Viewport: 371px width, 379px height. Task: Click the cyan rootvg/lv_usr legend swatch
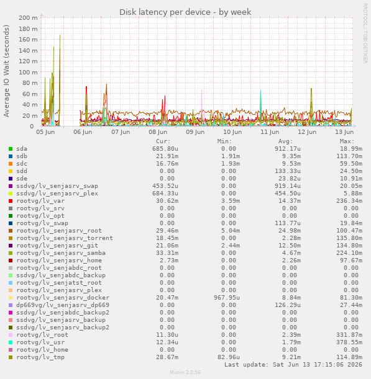(x=11, y=342)
